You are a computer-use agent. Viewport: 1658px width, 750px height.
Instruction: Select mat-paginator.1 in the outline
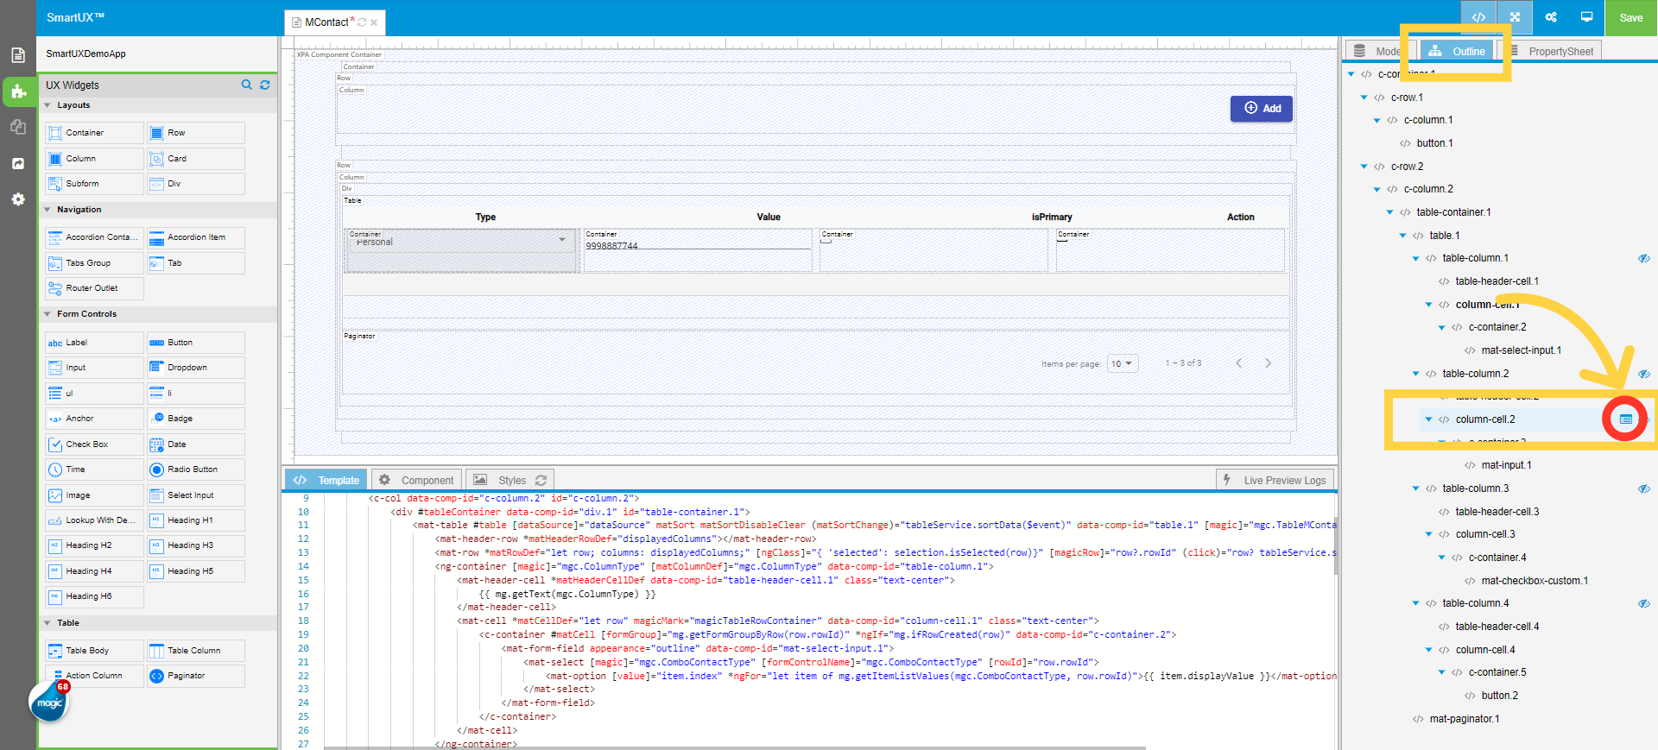tap(1465, 719)
